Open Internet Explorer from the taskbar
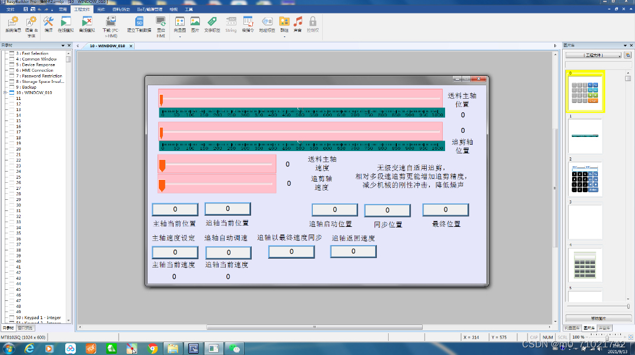 pyautogui.click(x=29, y=348)
